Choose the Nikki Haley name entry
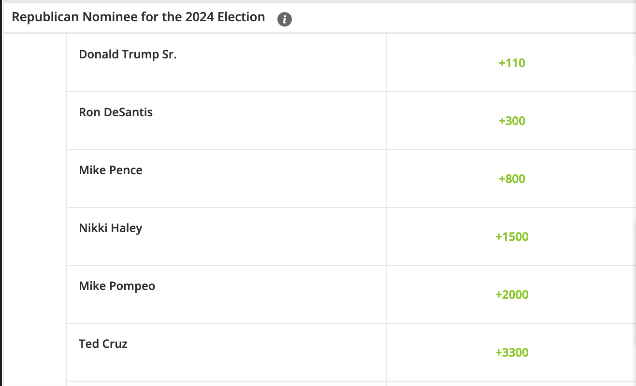This screenshot has height=386, width=636. click(111, 228)
